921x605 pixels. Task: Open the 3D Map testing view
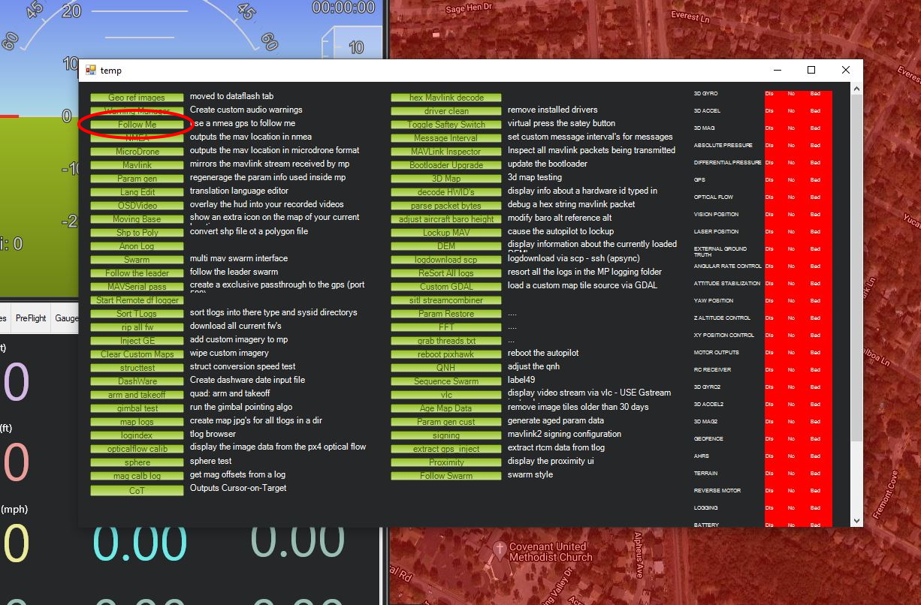click(x=446, y=179)
